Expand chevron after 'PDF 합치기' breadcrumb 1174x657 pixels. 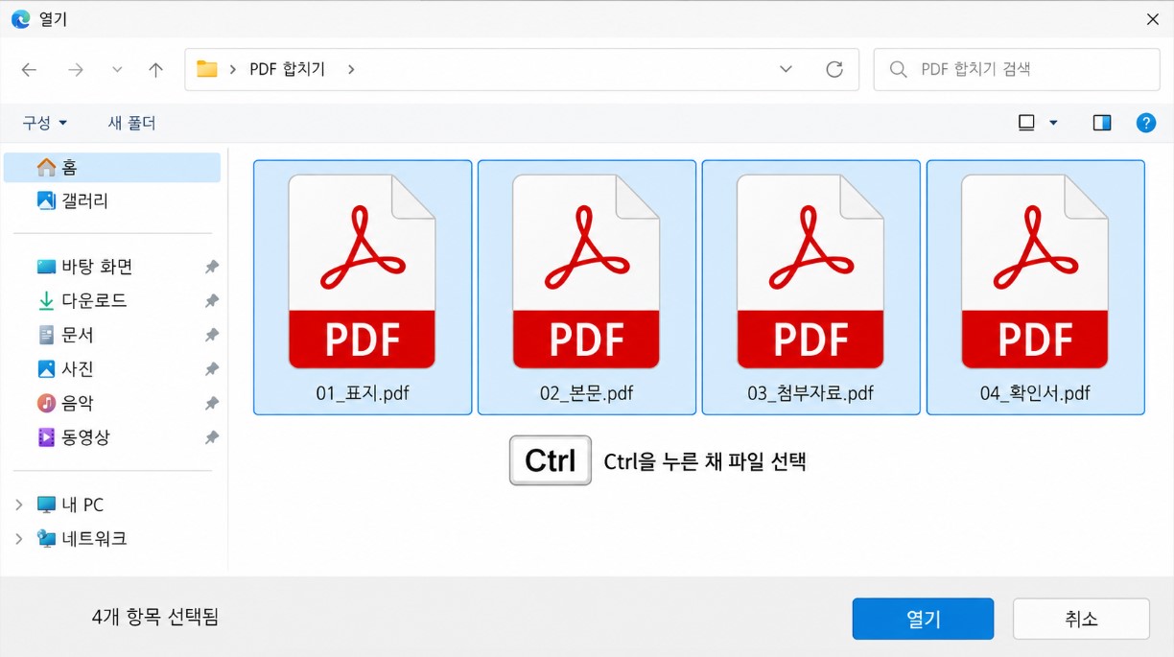pyautogui.click(x=351, y=69)
